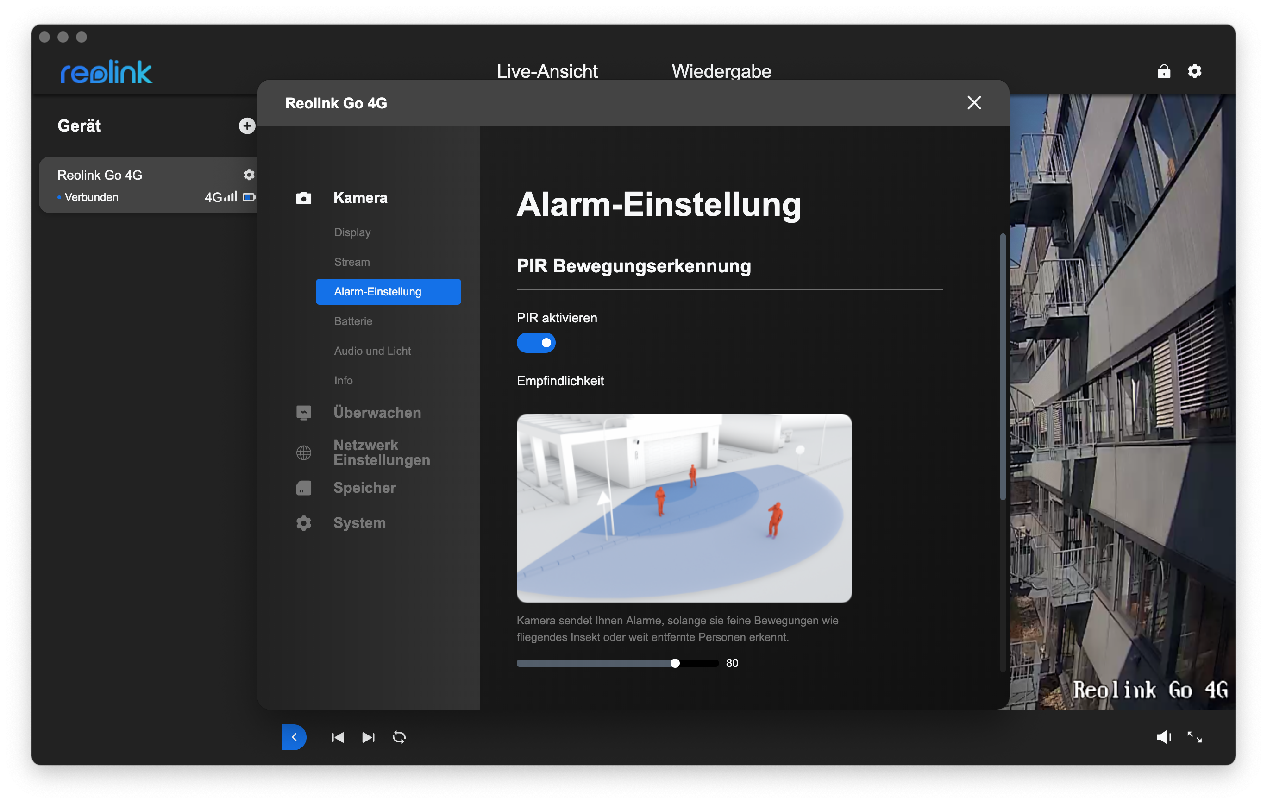Viewport: 1267px width, 804px height.
Task: Open Audio und Licht settings
Action: tap(372, 351)
